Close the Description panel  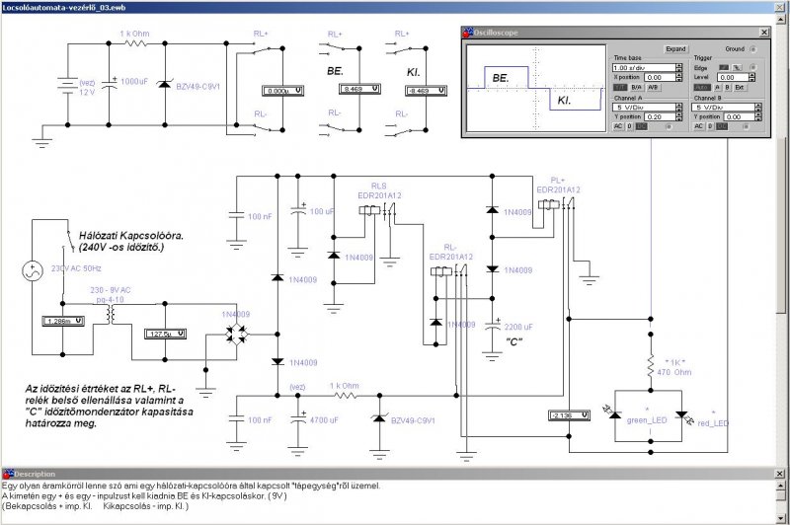[779, 474]
